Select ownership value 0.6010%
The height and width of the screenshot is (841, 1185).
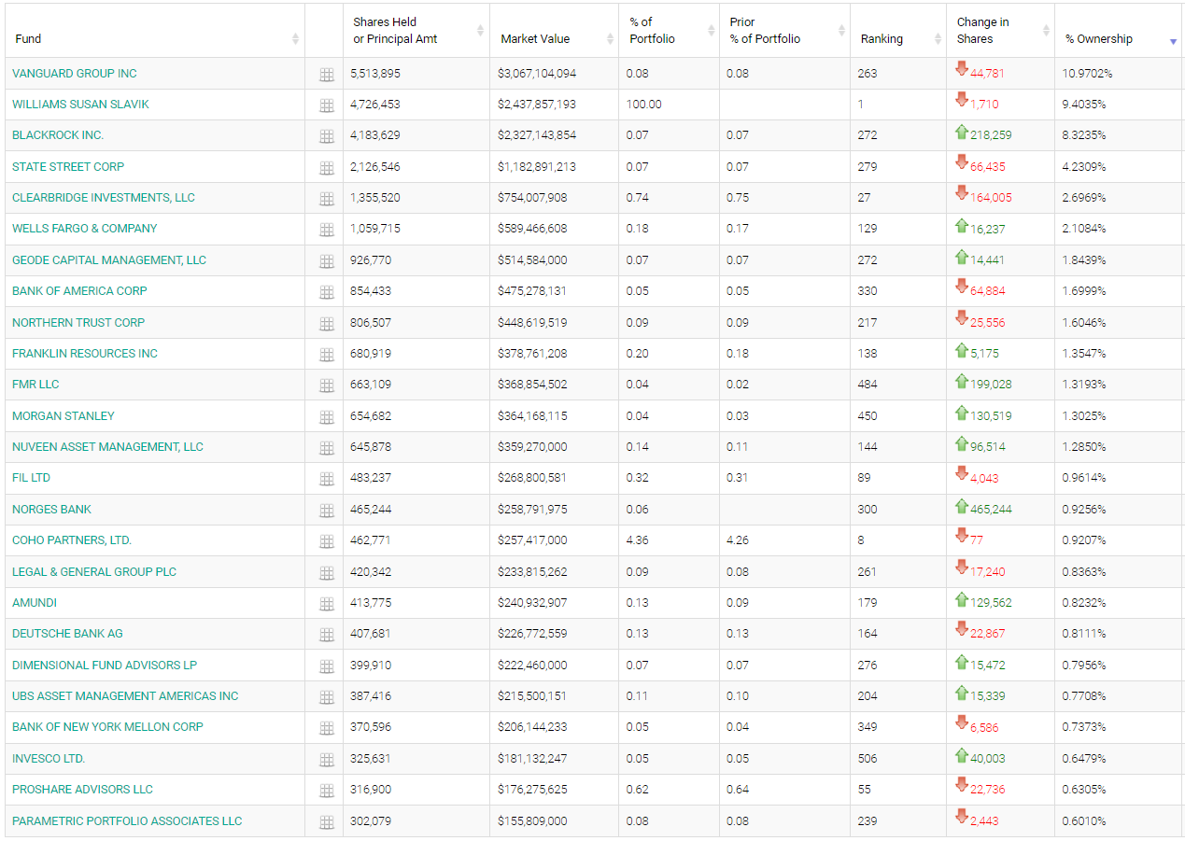pyautogui.click(x=1084, y=821)
